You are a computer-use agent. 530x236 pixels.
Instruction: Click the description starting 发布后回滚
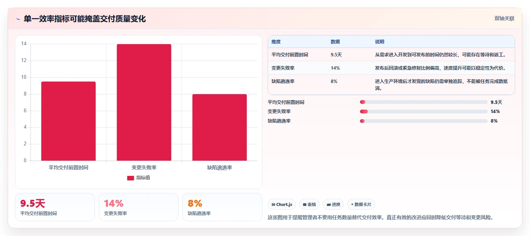(x=440, y=68)
